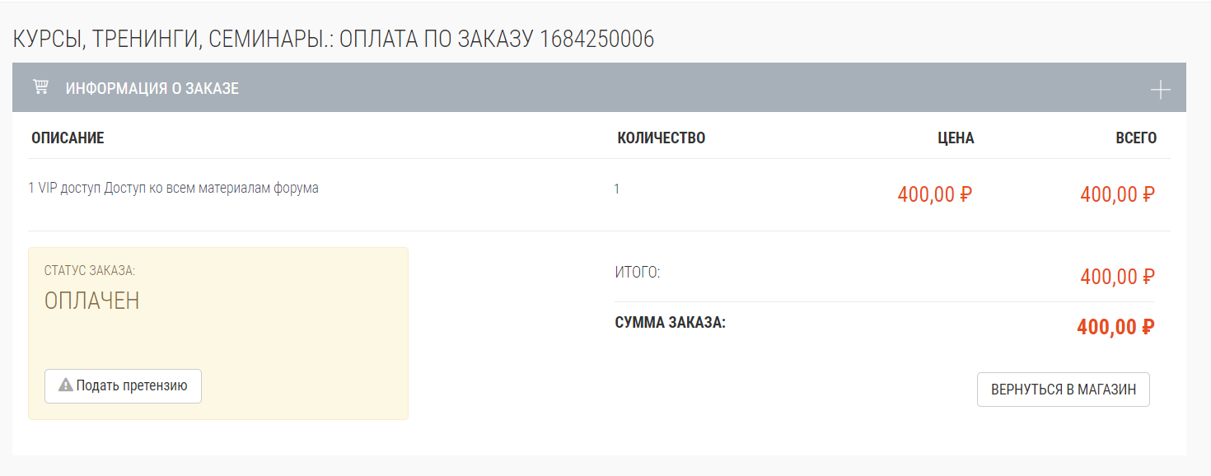The width and height of the screenshot is (1211, 476).
Task: Click the bold СУММА ЗАКАЗА amount 400,00 ₽
Action: 1115,327
